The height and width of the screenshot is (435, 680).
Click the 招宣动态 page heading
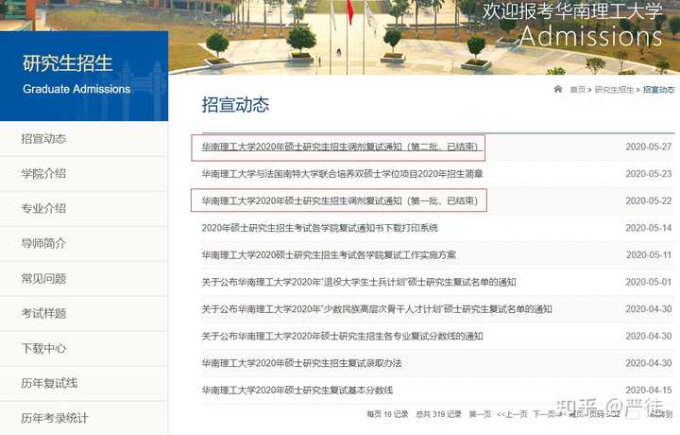[x=235, y=105]
